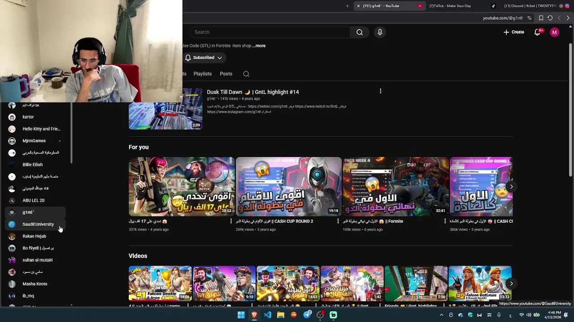Click the subscriptions sidebar scrollbar
The height and width of the screenshot is (322, 574).
71,132
